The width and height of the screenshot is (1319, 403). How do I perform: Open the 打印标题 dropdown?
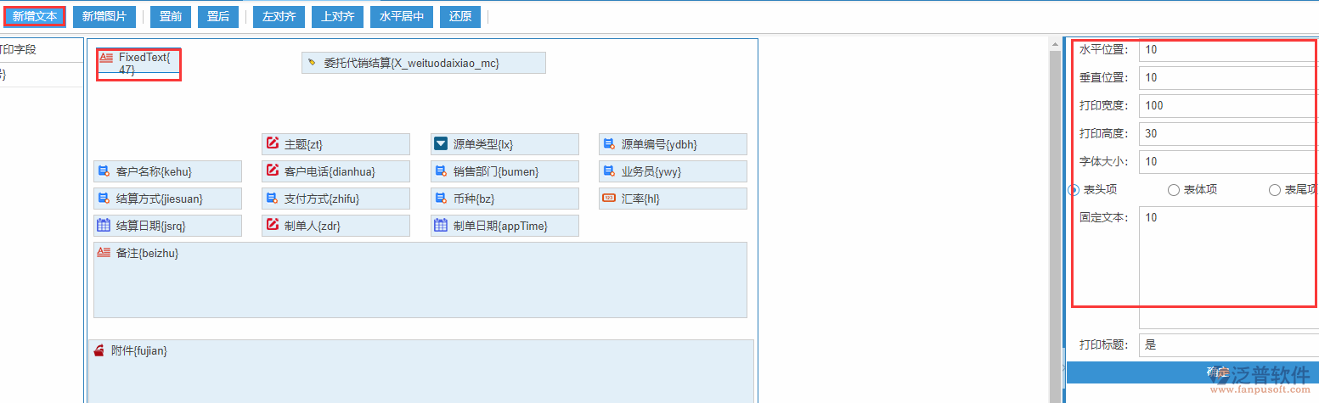coord(1228,345)
